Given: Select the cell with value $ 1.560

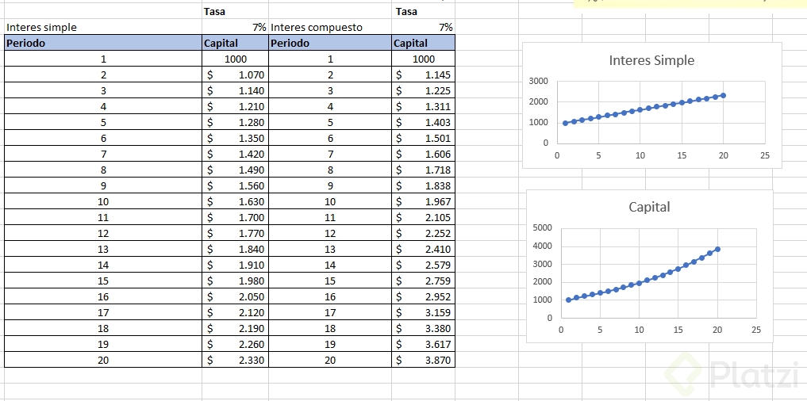Looking at the screenshot, I should [235, 186].
